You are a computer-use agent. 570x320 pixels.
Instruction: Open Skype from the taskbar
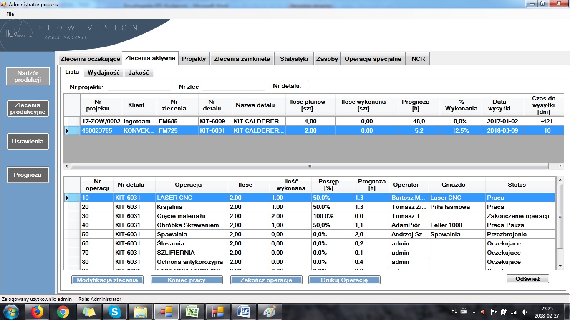coord(115,312)
